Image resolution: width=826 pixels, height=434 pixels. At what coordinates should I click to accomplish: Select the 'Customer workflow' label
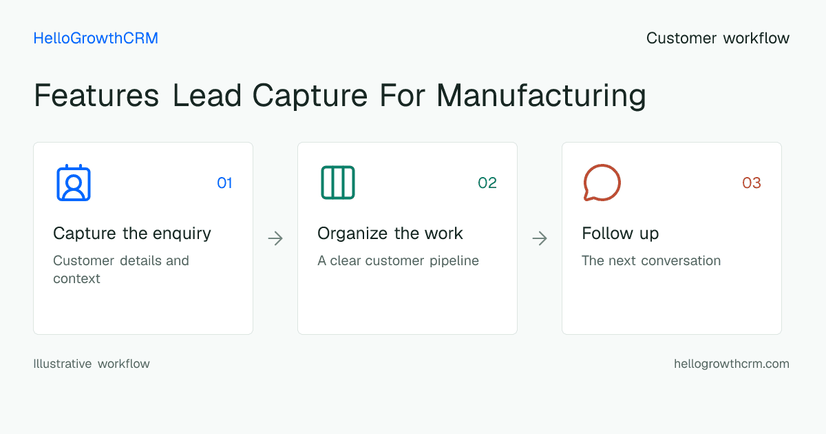click(718, 39)
